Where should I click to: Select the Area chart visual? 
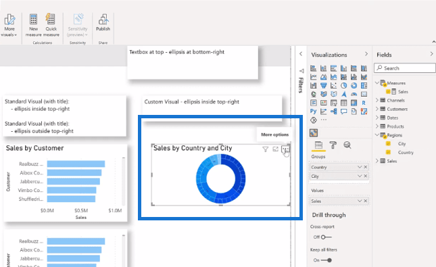point(323,77)
